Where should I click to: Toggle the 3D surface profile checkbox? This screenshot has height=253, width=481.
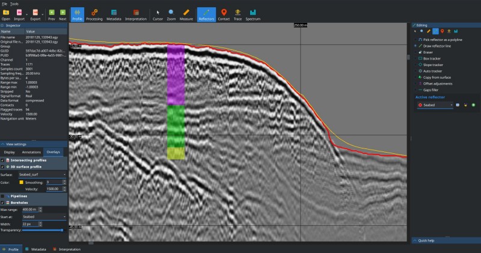tap(2, 167)
